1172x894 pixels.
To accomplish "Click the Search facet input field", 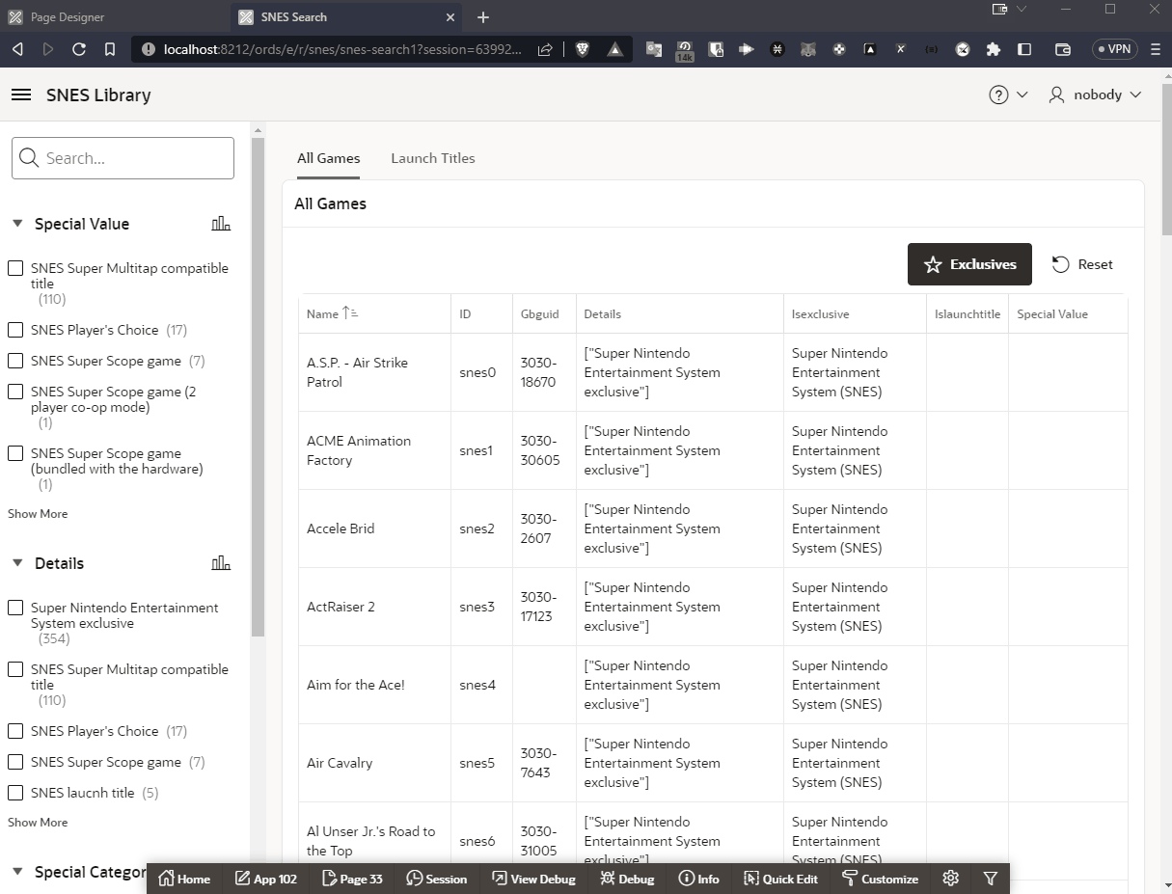I will pyautogui.click(x=123, y=158).
